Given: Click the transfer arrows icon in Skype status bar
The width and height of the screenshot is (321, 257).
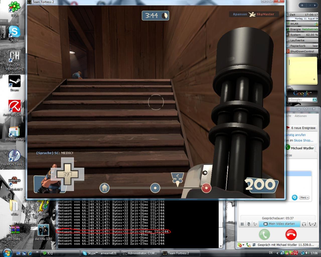Looking at the screenshot, I should tap(254, 245).
